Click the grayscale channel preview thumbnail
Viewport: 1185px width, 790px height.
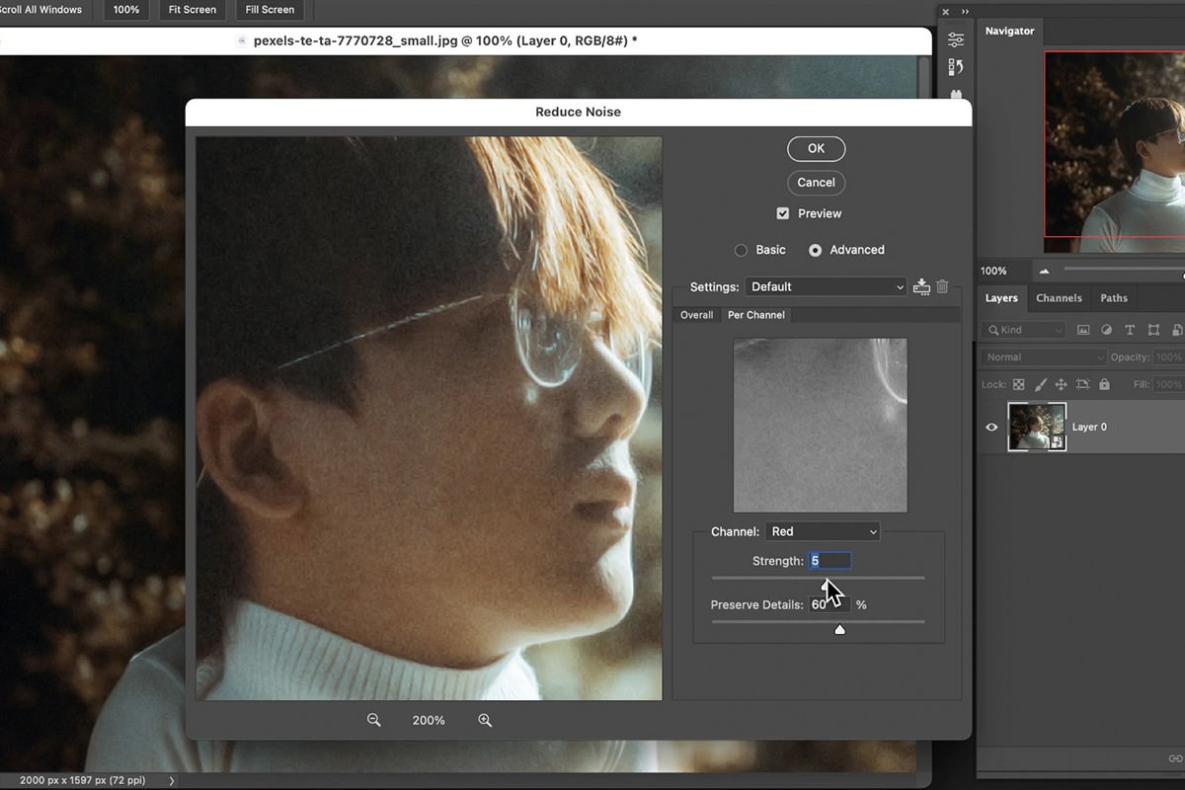(820, 425)
